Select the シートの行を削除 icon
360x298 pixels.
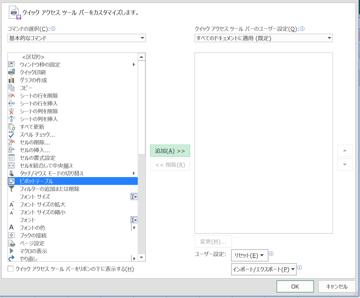tap(11, 96)
